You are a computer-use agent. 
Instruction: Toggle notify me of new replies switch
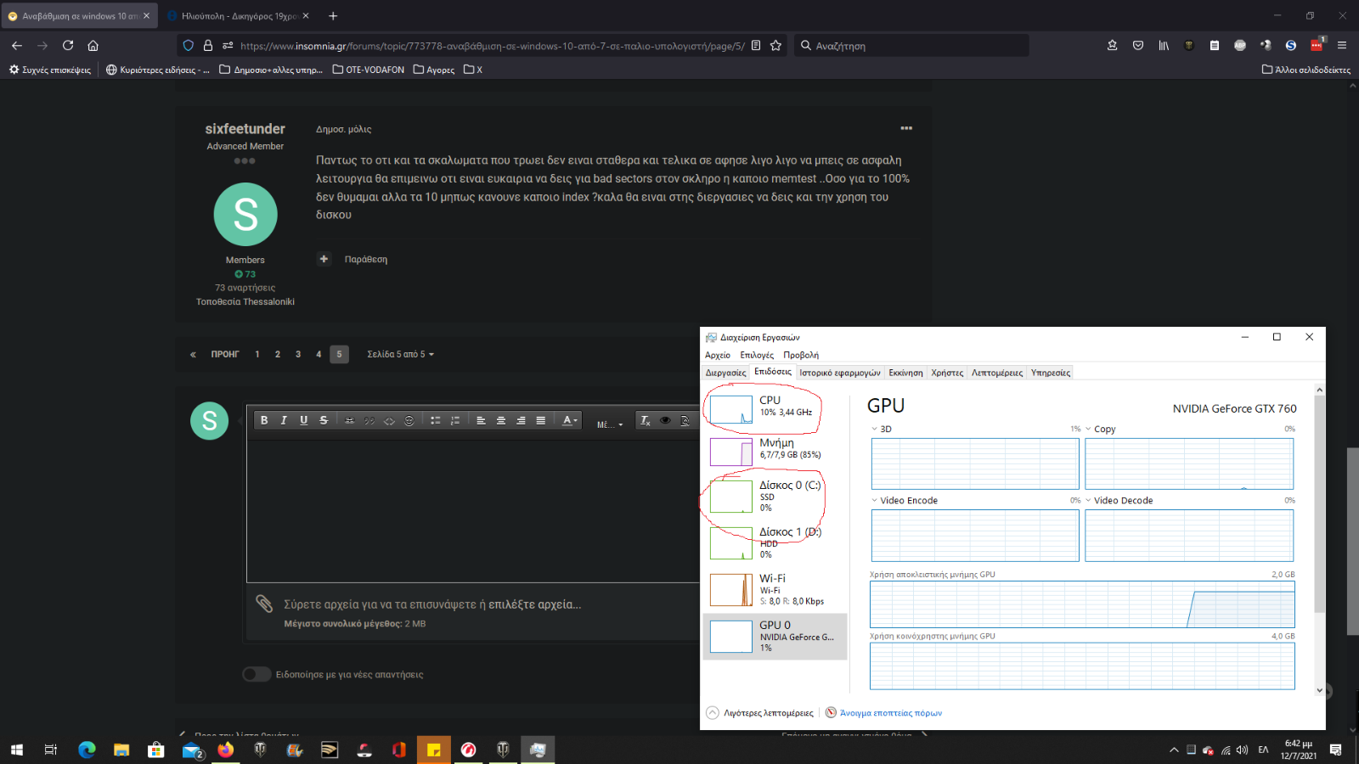coord(257,674)
